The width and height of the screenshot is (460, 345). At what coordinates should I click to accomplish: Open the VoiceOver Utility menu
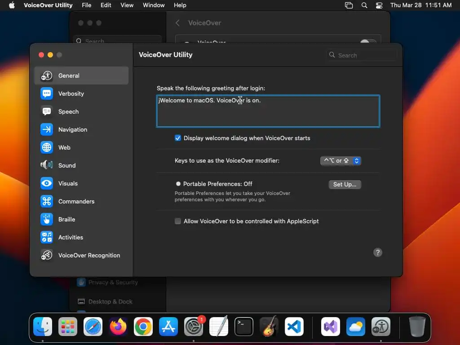tap(48, 5)
